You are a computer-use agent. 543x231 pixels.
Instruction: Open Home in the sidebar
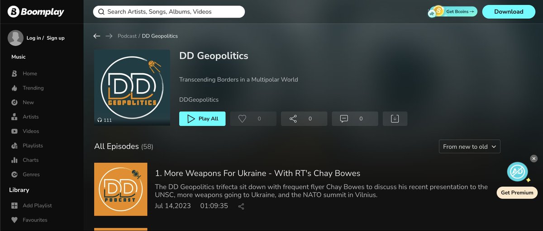point(30,74)
